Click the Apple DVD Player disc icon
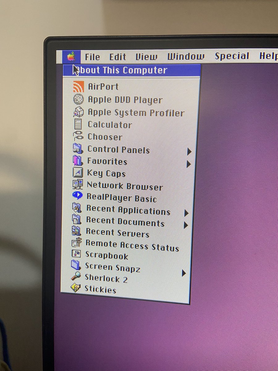The width and height of the screenshot is (278, 371). coord(78,100)
